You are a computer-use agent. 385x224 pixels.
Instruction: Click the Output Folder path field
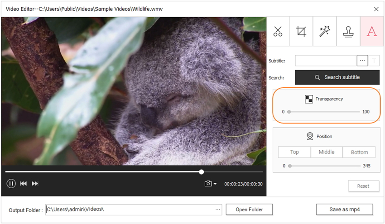pos(129,210)
